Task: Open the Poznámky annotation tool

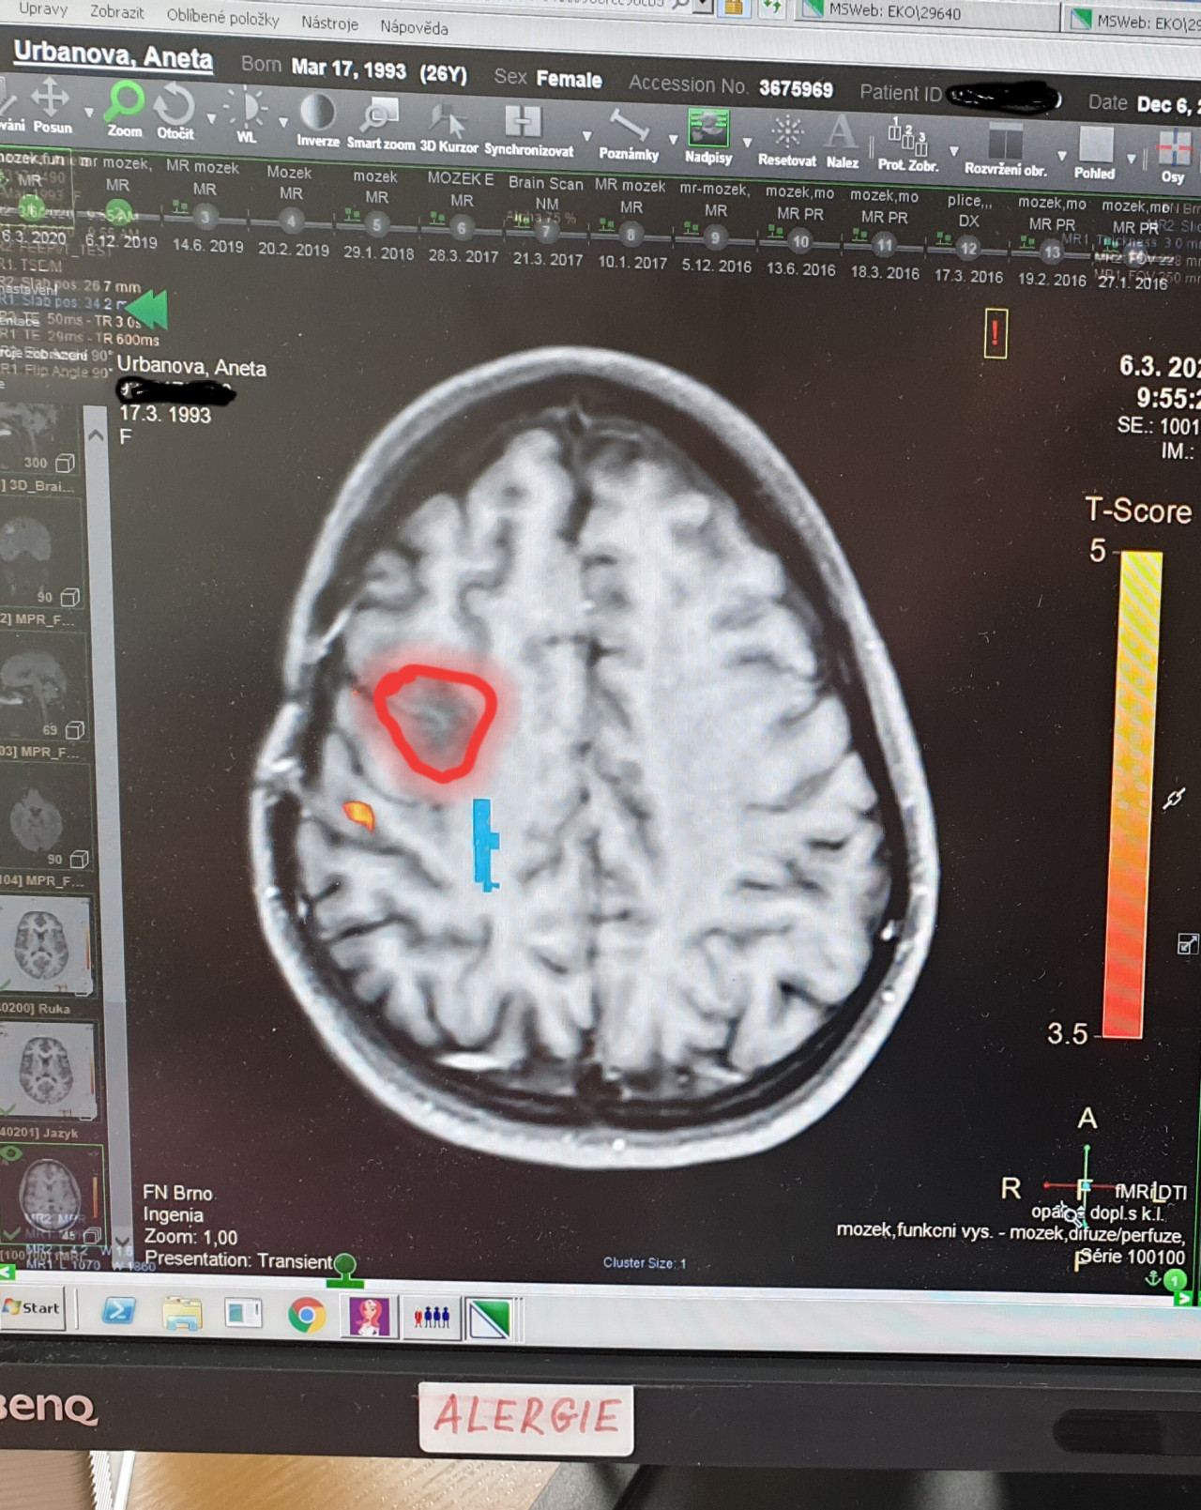Action: [x=629, y=134]
